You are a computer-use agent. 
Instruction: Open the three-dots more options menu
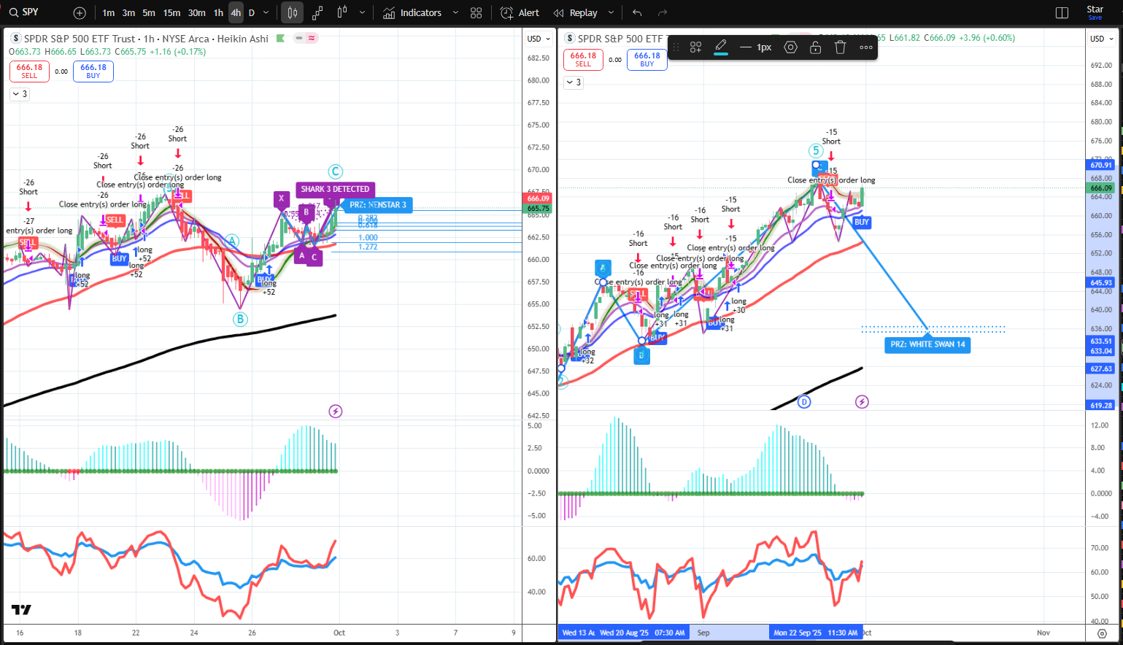866,47
